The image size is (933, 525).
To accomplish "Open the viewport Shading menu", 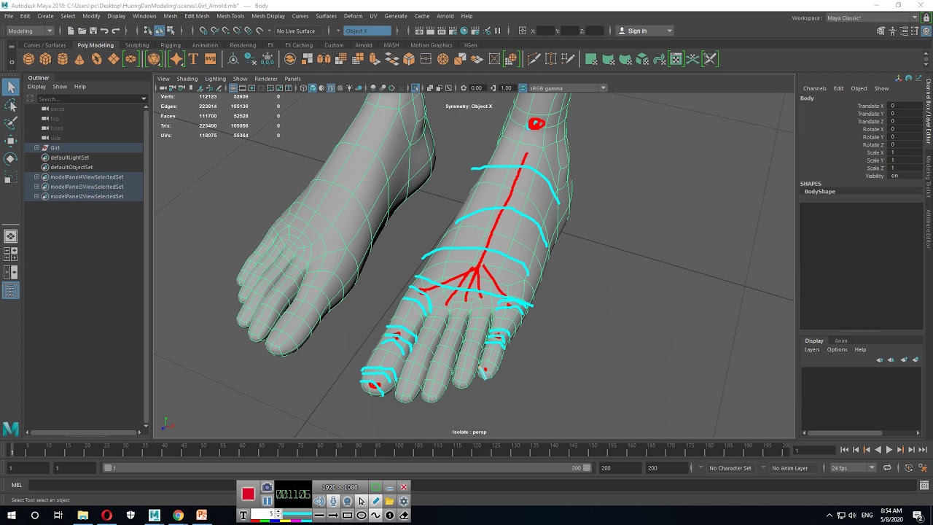I will click(187, 79).
